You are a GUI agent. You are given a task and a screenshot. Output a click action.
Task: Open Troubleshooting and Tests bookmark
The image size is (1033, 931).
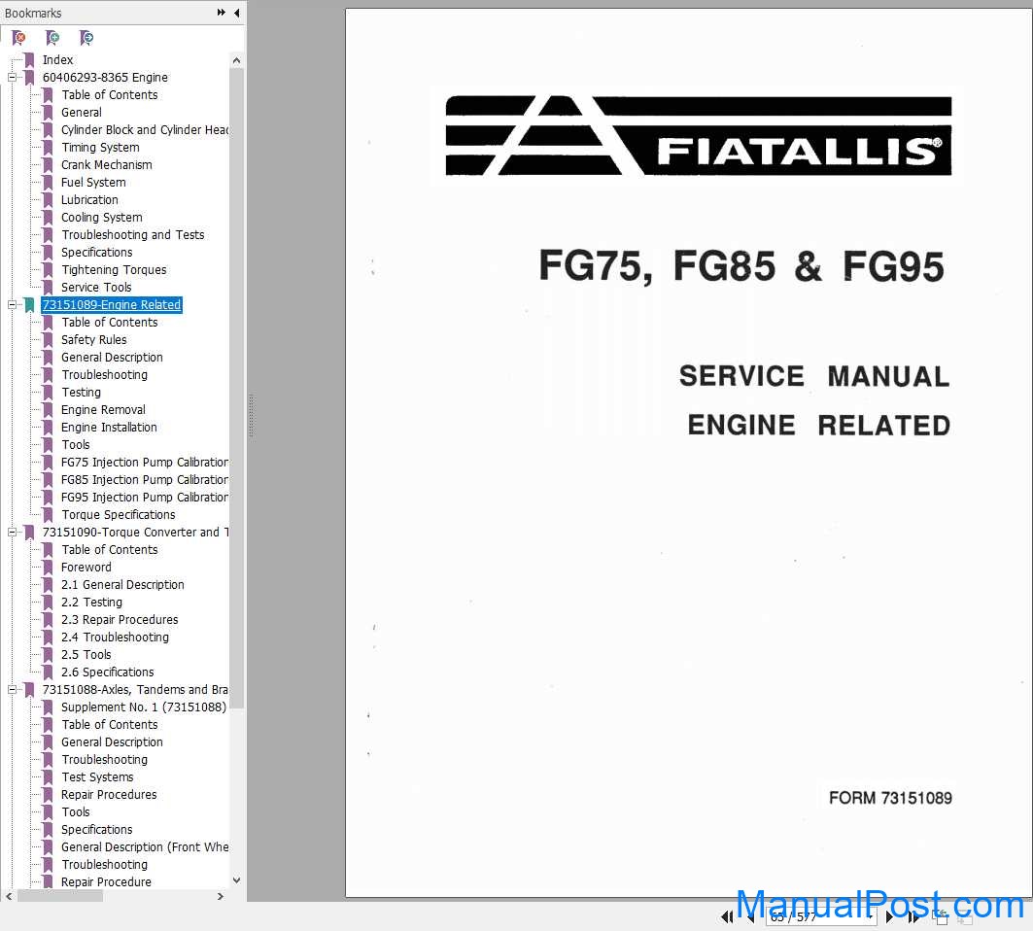(133, 234)
